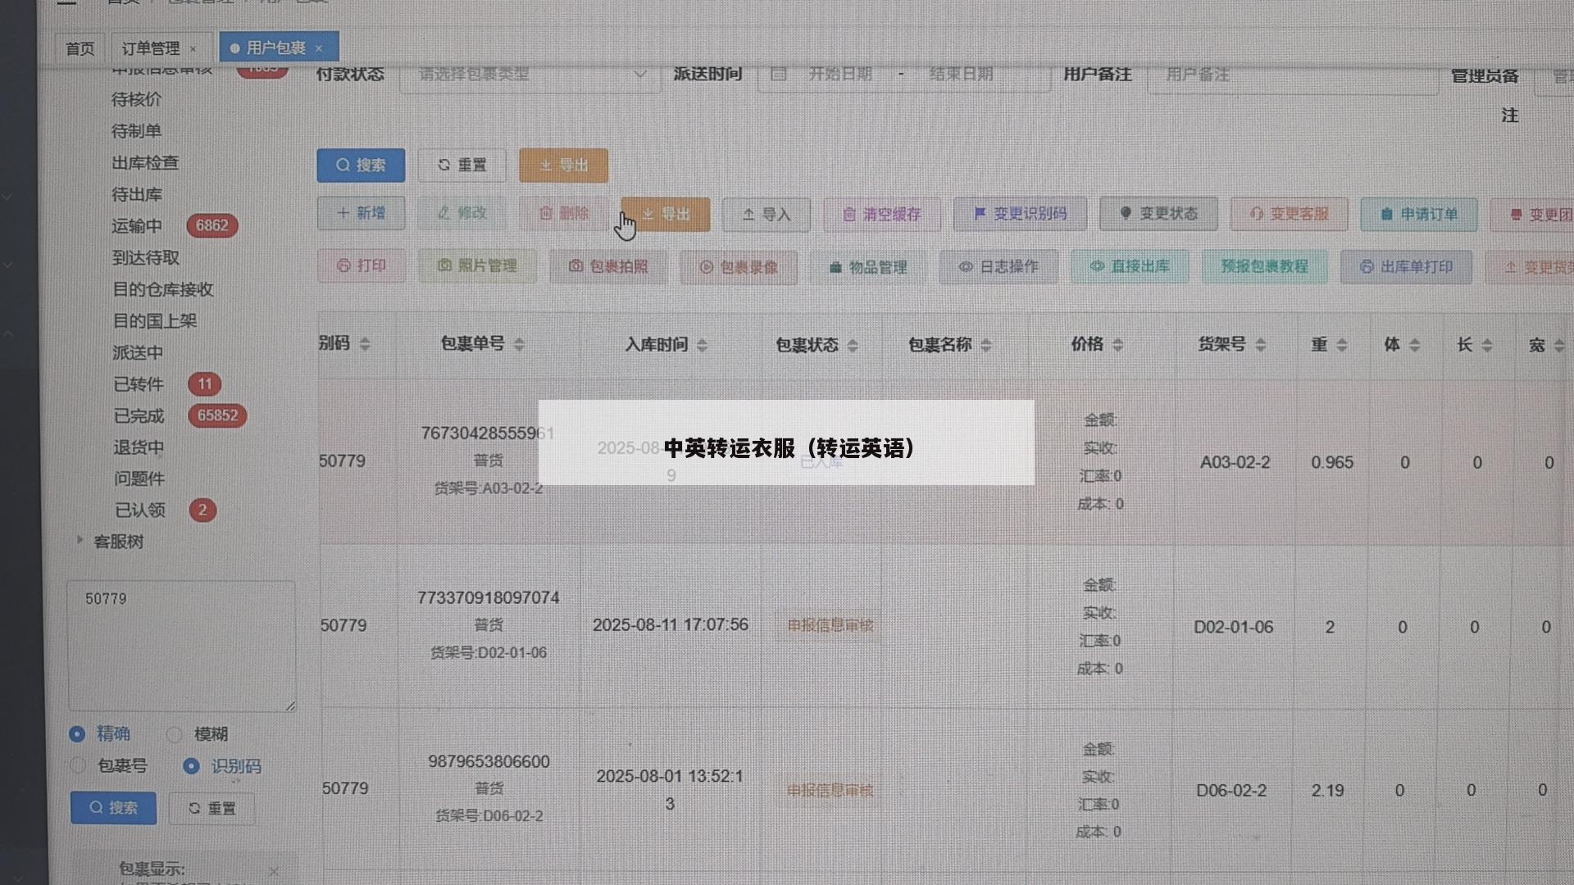
Task: Sort by 体 volume column arrows
Action: pyautogui.click(x=1414, y=345)
